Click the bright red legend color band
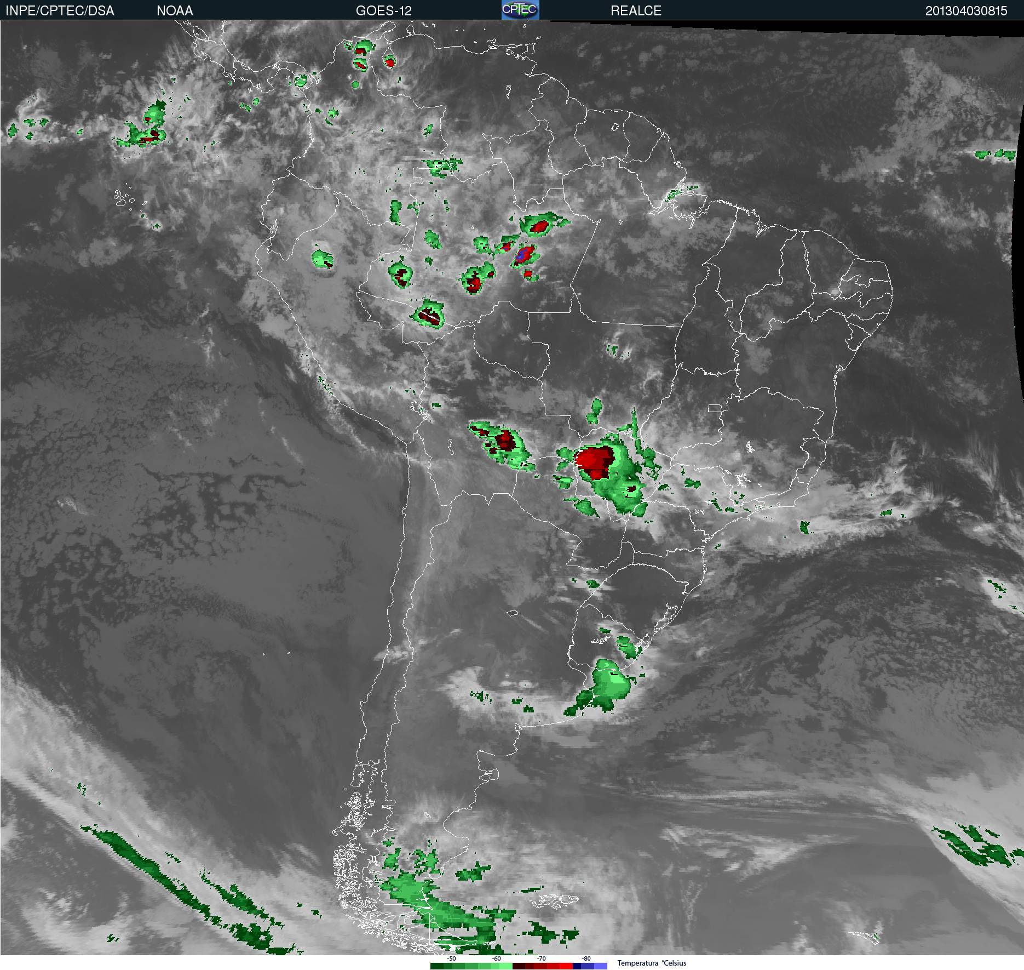The width and height of the screenshot is (1024, 970). [566, 966]
